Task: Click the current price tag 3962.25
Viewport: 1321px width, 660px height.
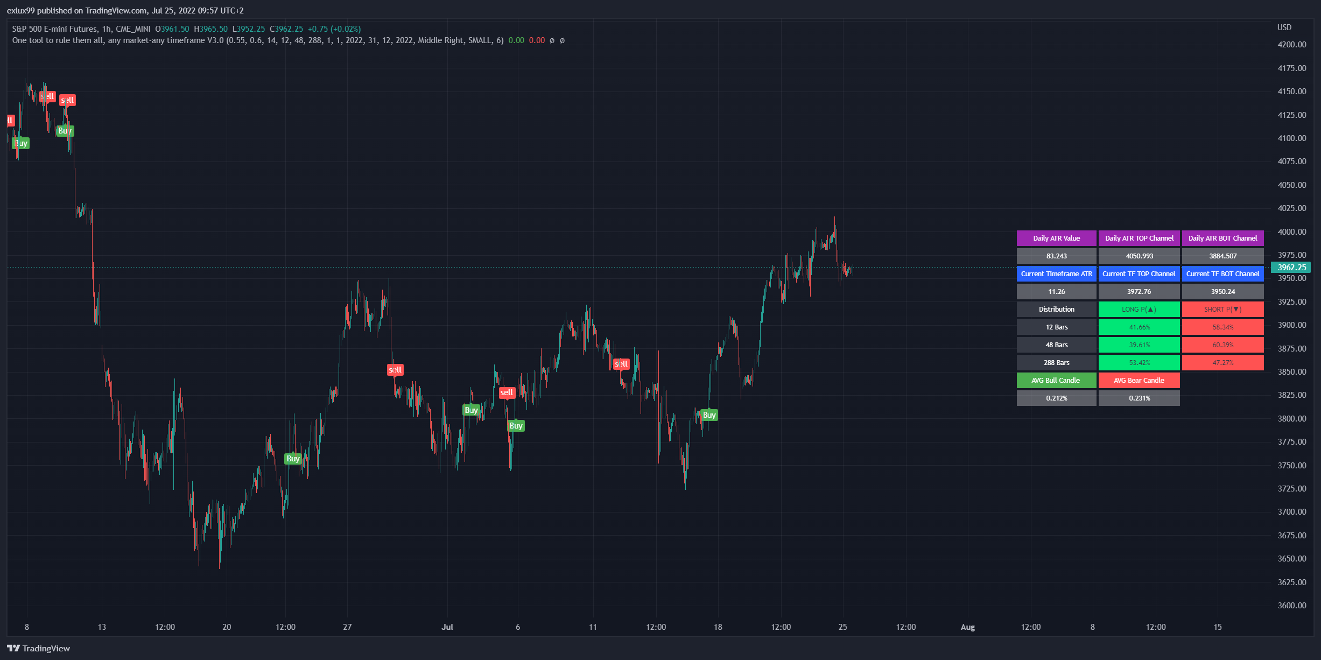Action: click(1291, 268)
